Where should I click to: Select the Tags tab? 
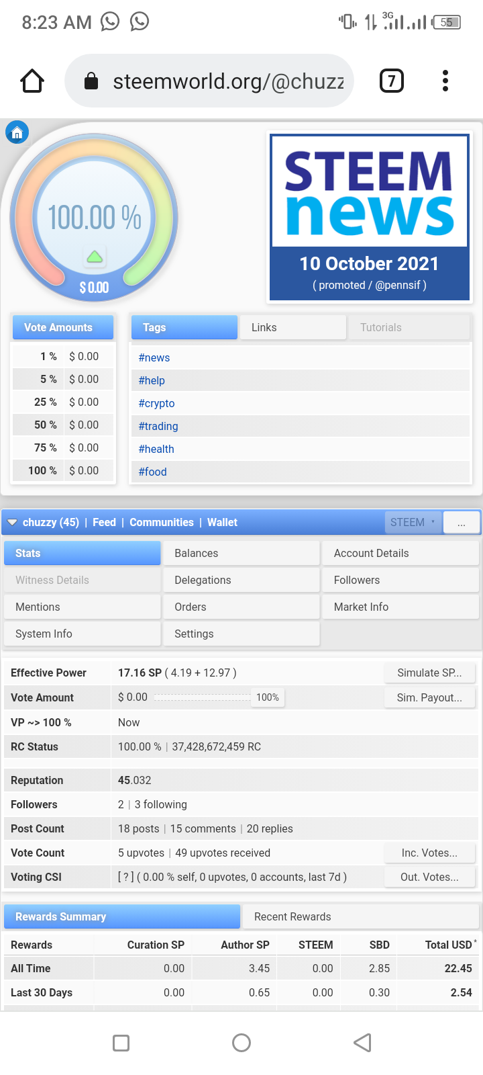click(184, 327)
